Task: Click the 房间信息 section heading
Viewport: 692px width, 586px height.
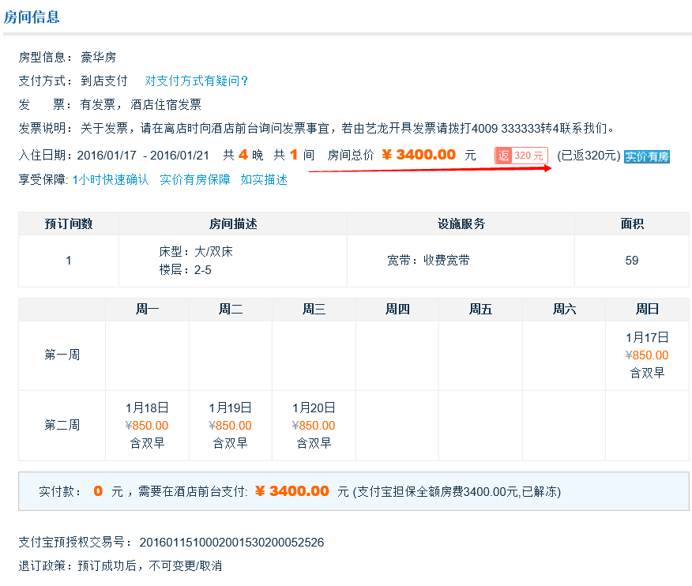Action: pyautogui.click(x=32, y=17)
